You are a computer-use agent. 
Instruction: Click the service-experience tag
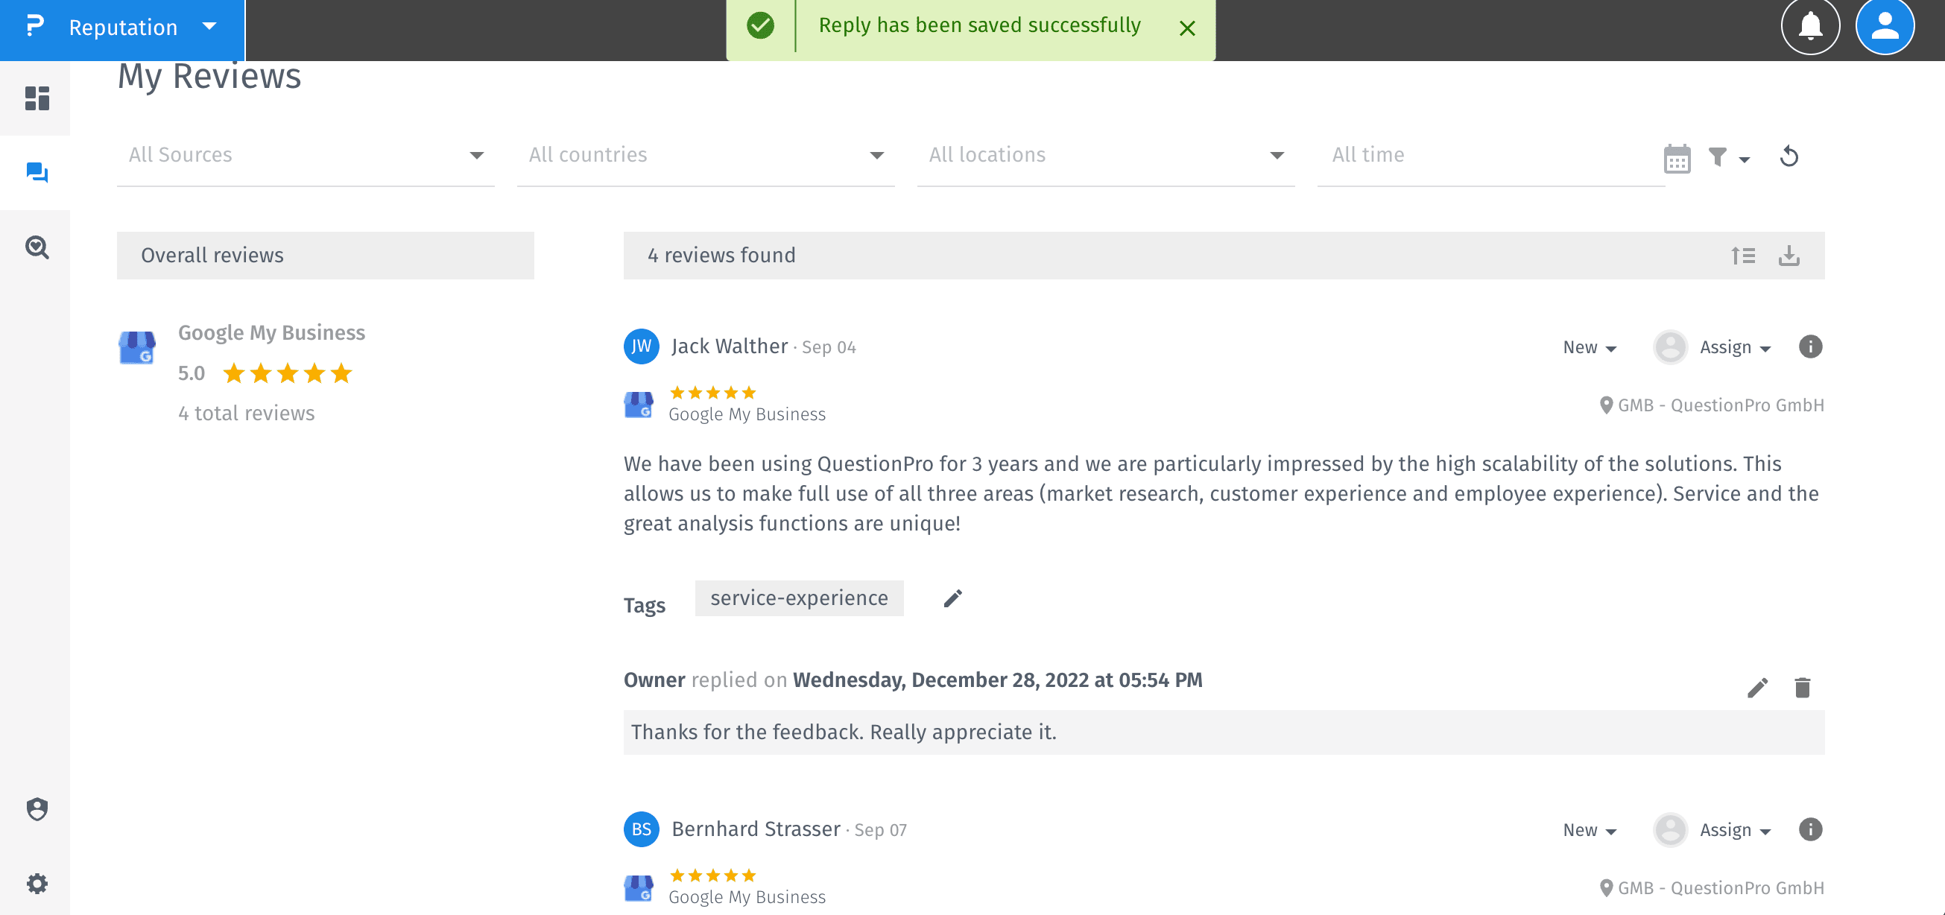[x=798, y=597]
